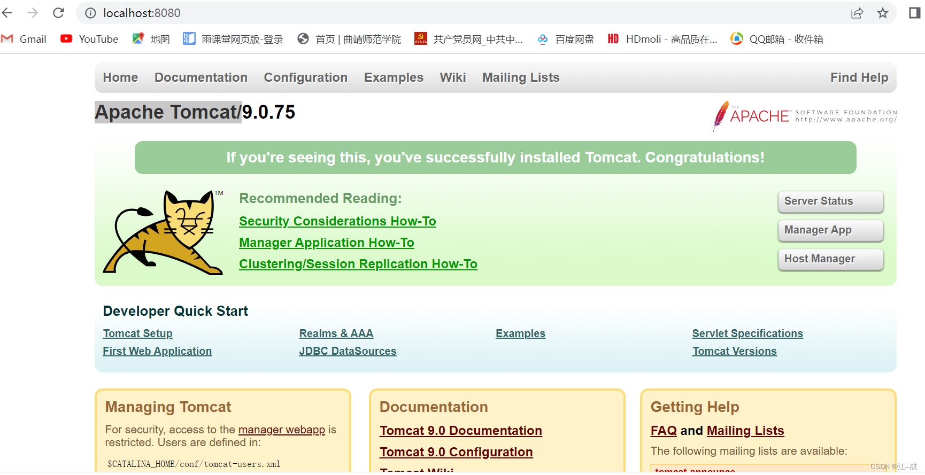Open the 地图 maps bookmark
The width and height of the screenshot is (925, 475).
pyautogui.click(x=151, y=39)
